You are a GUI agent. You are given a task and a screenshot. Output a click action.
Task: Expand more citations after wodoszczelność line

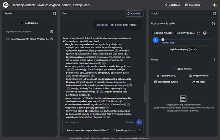[x=129, y=105]
